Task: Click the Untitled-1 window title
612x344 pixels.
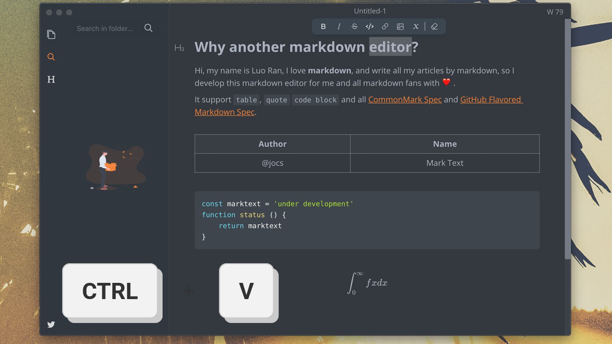Action: (x=370, y=11)
